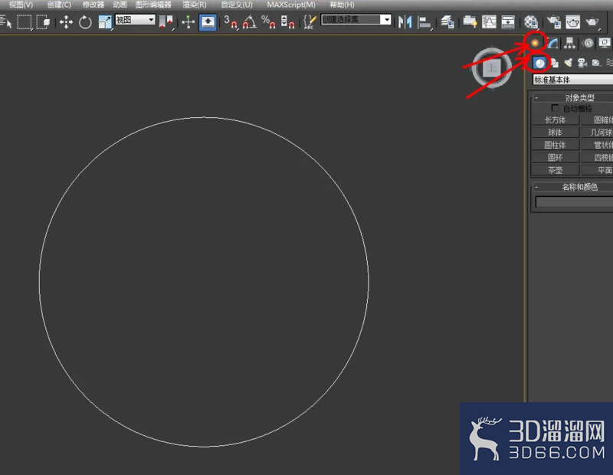
Task: Click the Select and Manipulate icon
Action: (x=188, y=22)
